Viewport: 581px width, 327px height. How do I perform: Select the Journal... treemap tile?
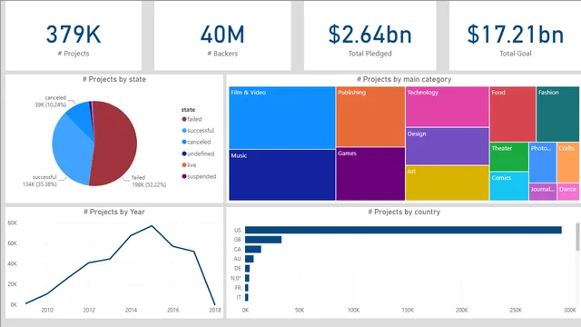click(x=543, y=192)
